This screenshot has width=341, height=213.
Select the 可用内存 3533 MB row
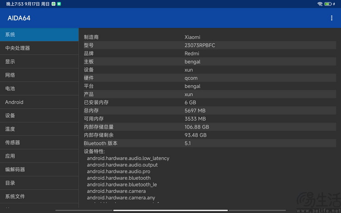click(210, 119)
